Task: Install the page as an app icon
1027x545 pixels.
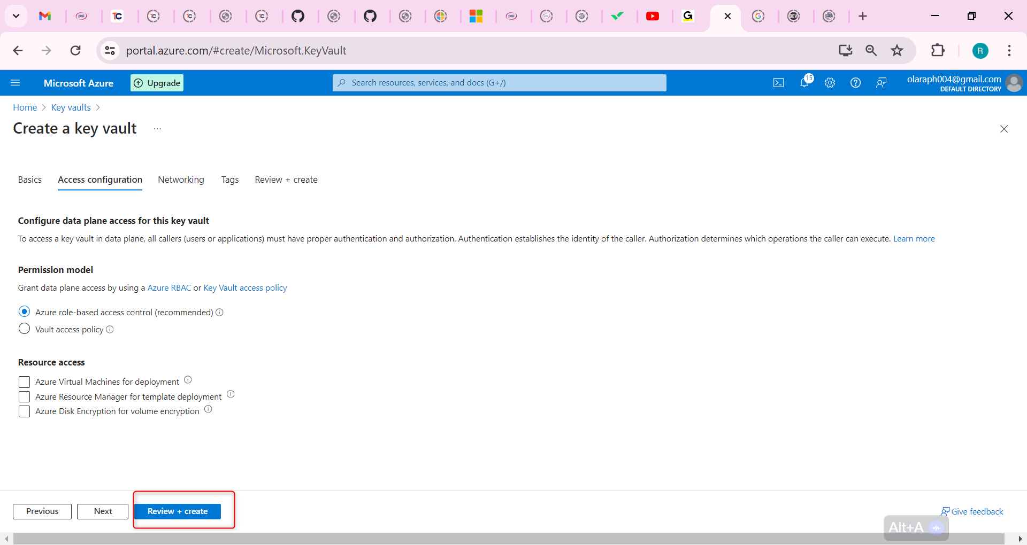Action: pyautogui.click(x=845, y=51)
